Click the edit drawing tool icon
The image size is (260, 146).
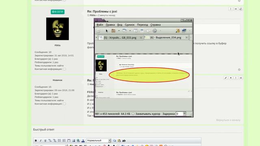click(178, 31)
